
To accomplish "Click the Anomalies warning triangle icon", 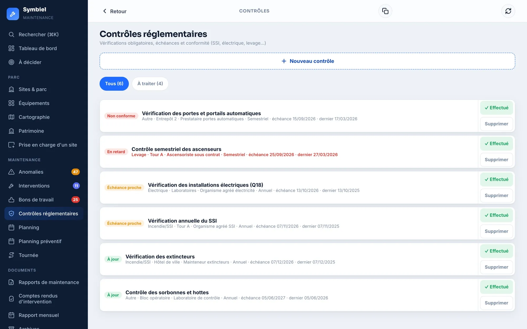I will pos(11,172).
